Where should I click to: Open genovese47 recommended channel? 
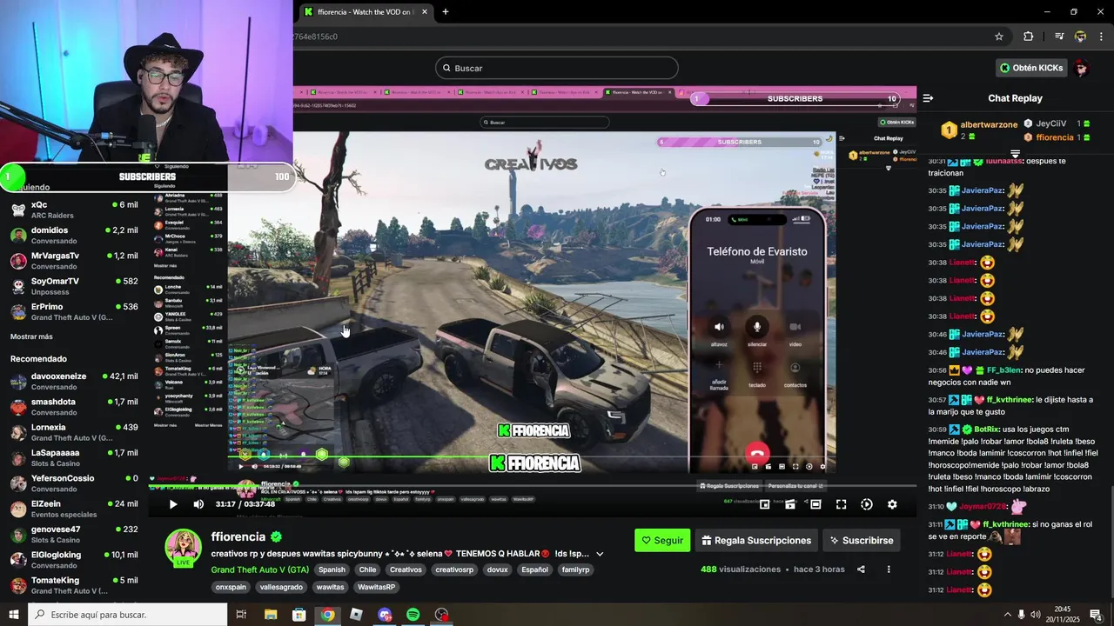click(x=74, y=534)
